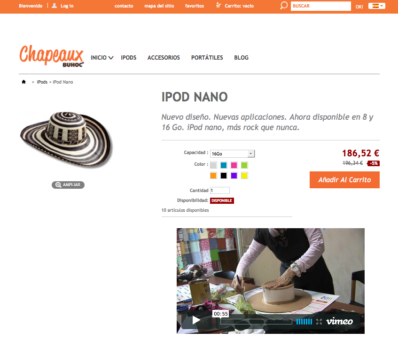Choose the black color swatch
The image size is (398, 339).
pyautogui.click(x=224, y=176)
